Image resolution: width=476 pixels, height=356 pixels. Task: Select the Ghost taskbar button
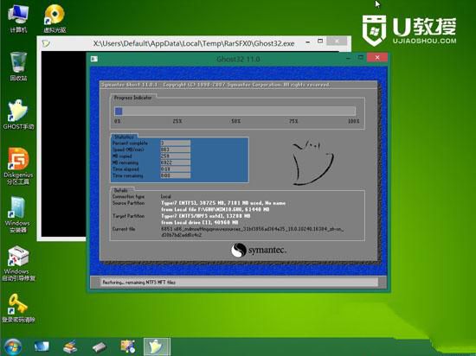pyautogui.click(x=157, y=346)
